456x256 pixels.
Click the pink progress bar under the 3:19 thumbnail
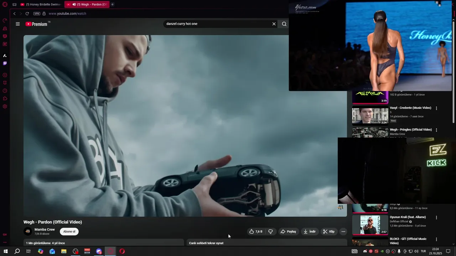click(x=370, y=103)
